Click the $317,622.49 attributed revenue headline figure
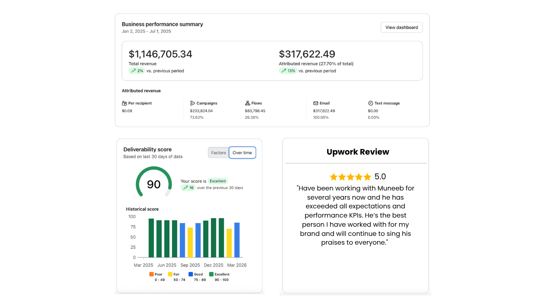This screenshot has width=545, height=306. pyautogui.click(x=307, y=54)
